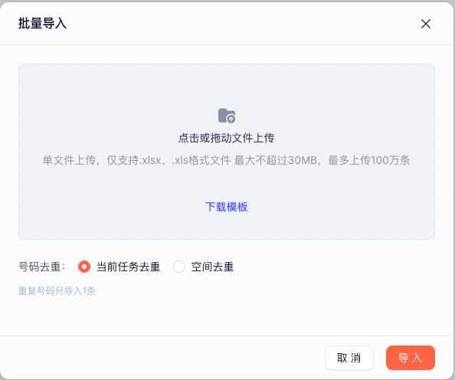Select the 空间去重 radio button
Screen dimensions: 455x380
pyautogui.click(x=179, y=267)
